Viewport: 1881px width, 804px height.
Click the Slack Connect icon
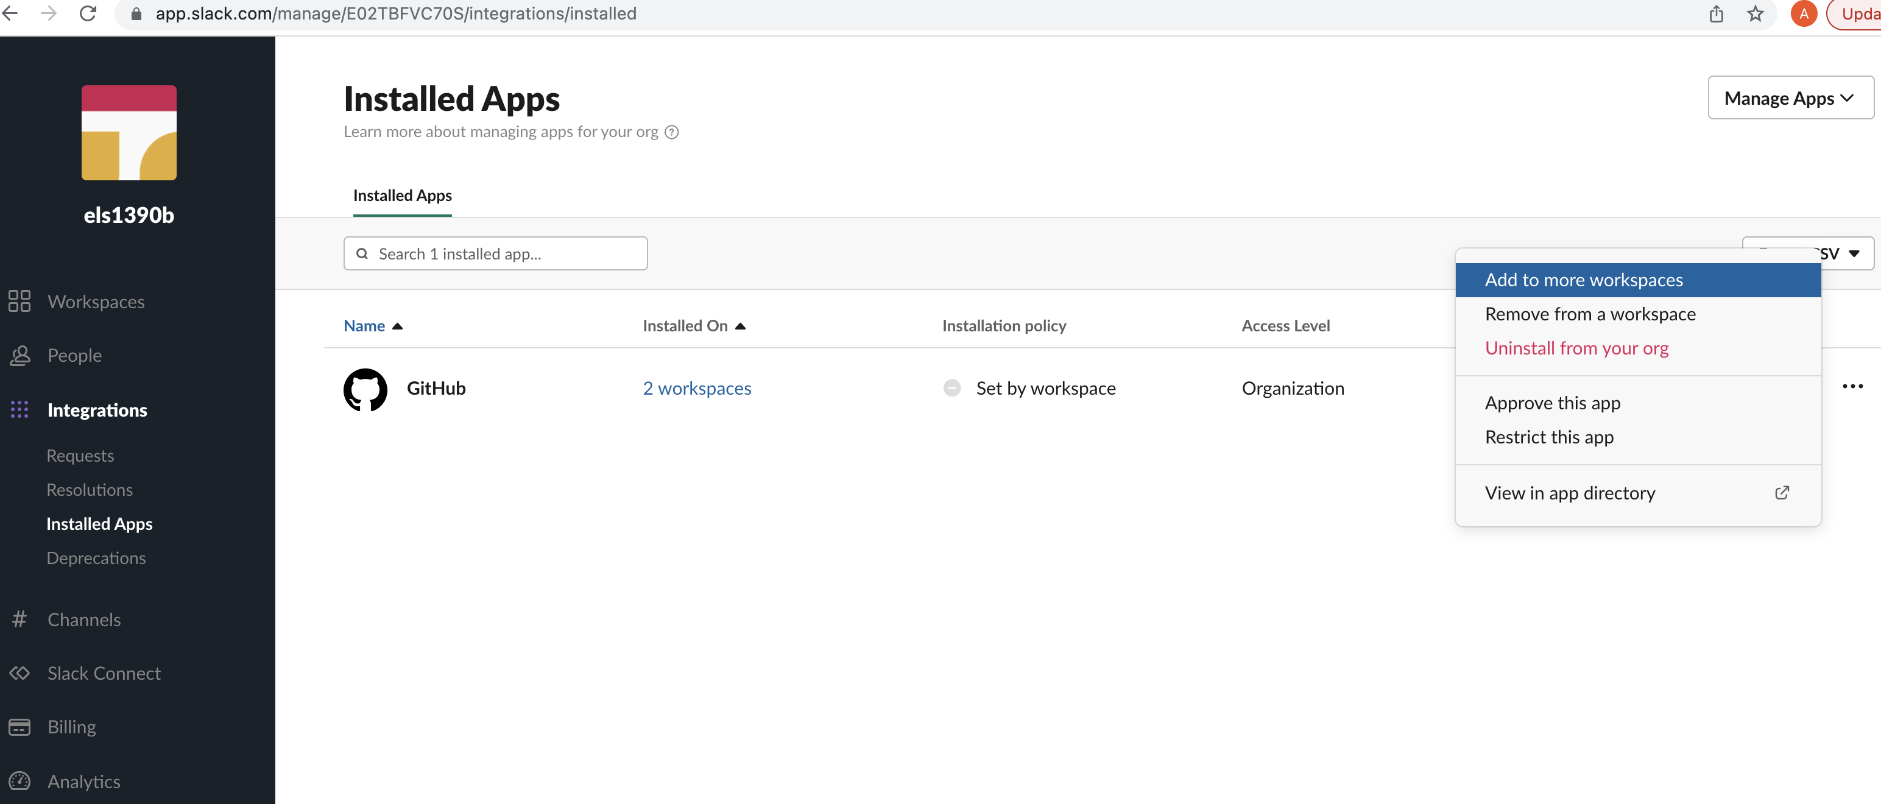pos(19,672)
